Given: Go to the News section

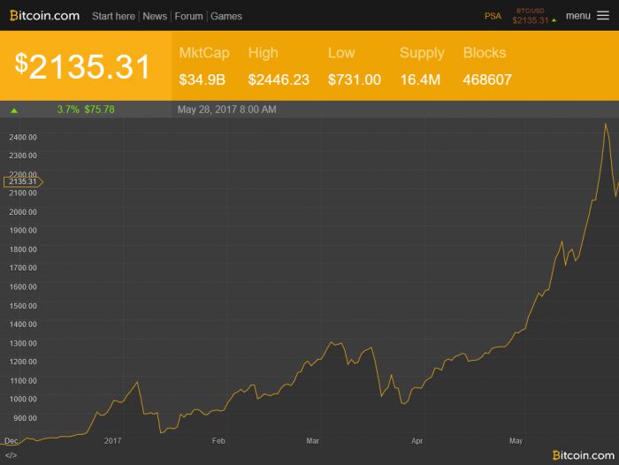Looking at the screenshot, I should click(x=155, y=16).
